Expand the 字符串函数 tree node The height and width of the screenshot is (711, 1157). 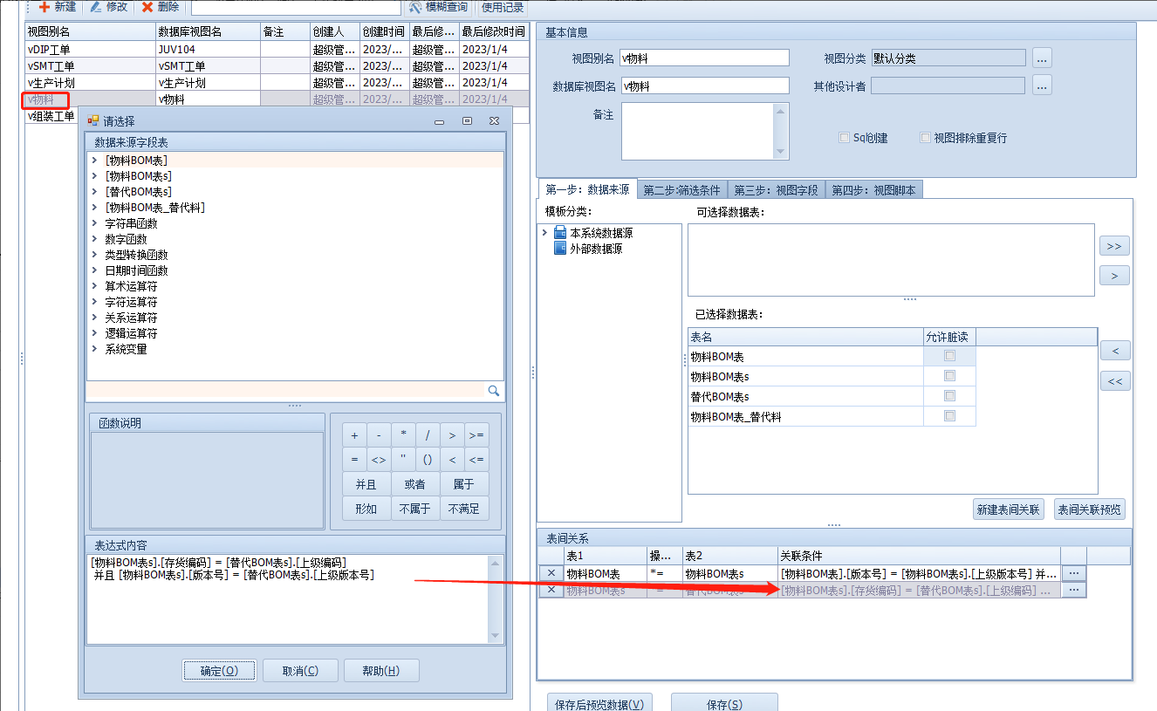tap(94, 223)
